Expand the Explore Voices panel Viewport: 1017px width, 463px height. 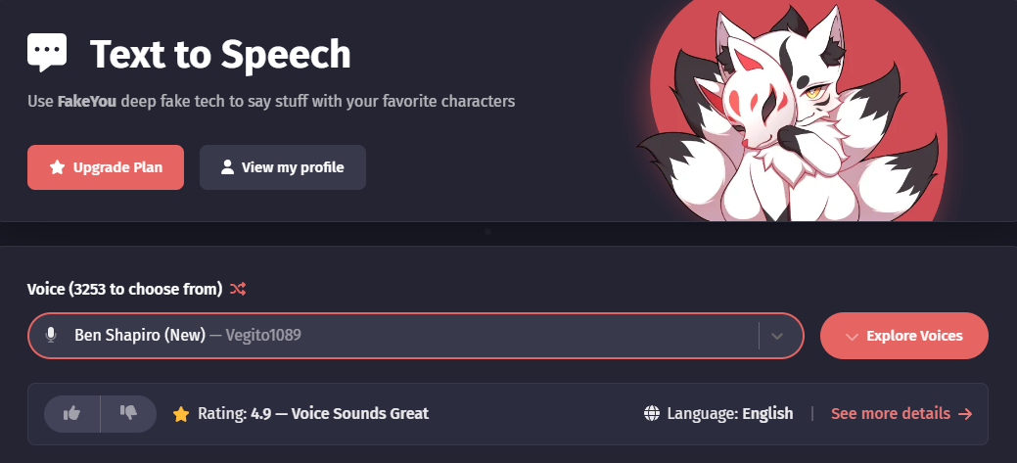click(x=904, y=336)
